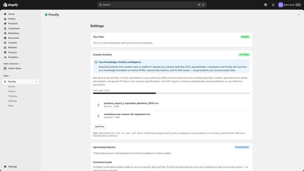Open the Sidekick icon in top bar
The height and width of the screenshot is (171, 304).
click(266, 5)
